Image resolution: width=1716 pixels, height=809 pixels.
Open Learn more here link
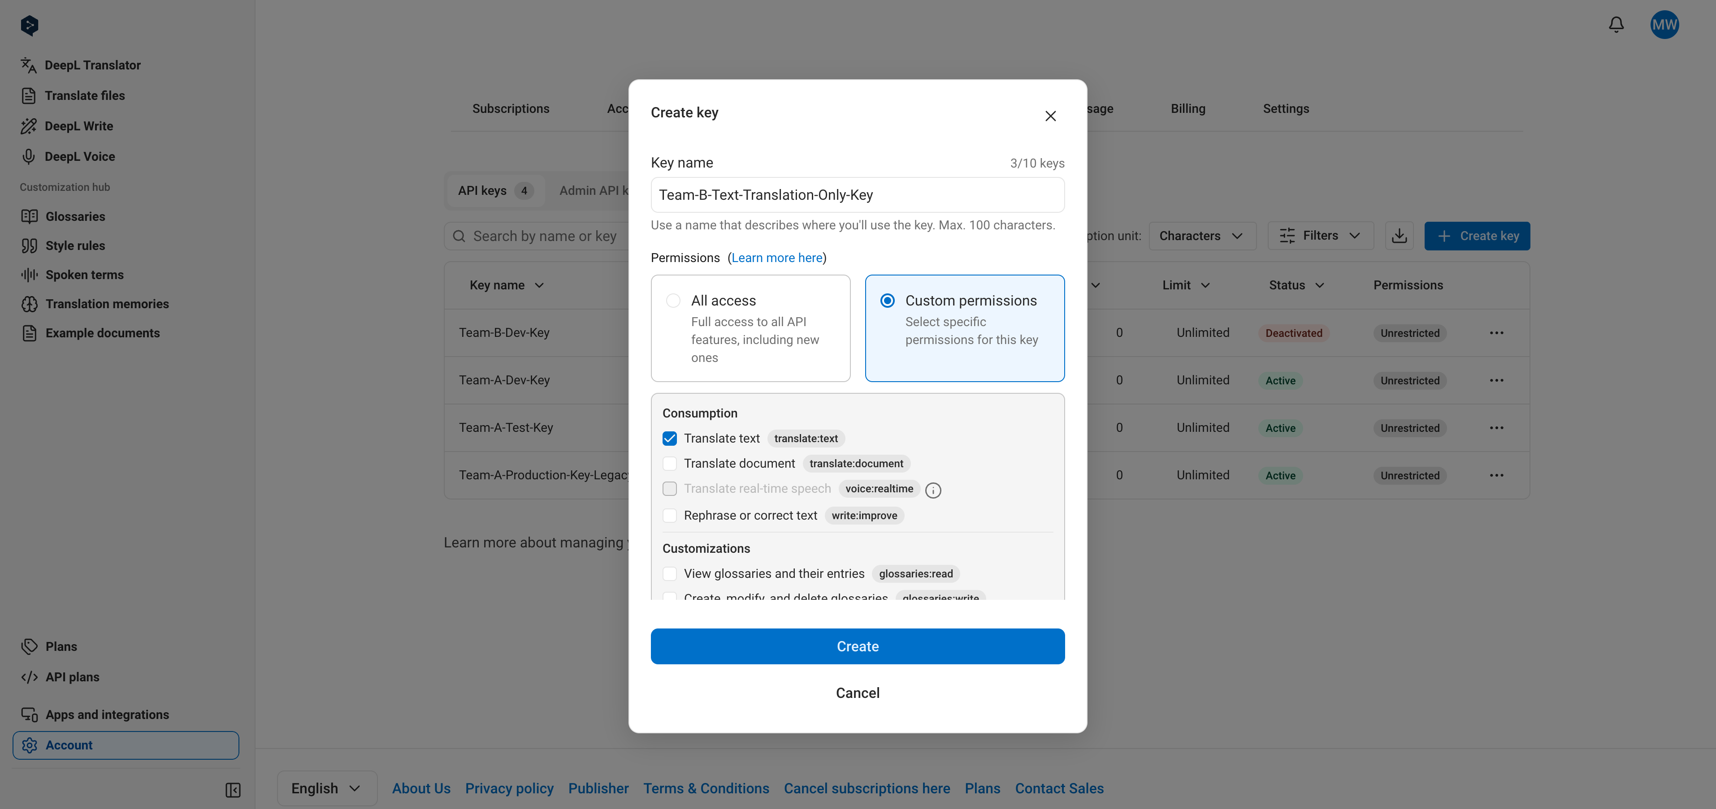777,258
